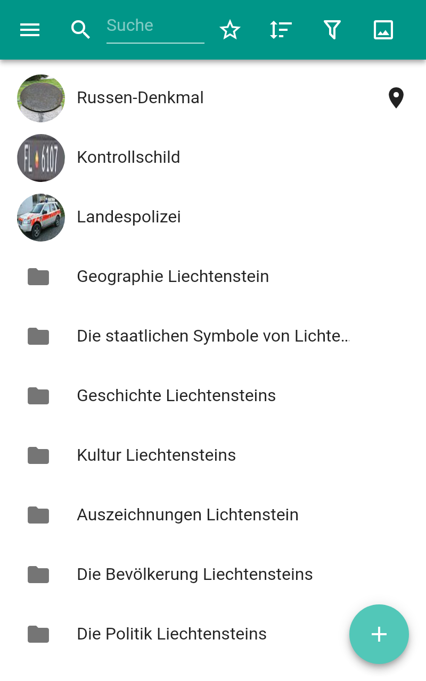Expand Die staatlichen Symbole folder

click(x=213, y=336)
